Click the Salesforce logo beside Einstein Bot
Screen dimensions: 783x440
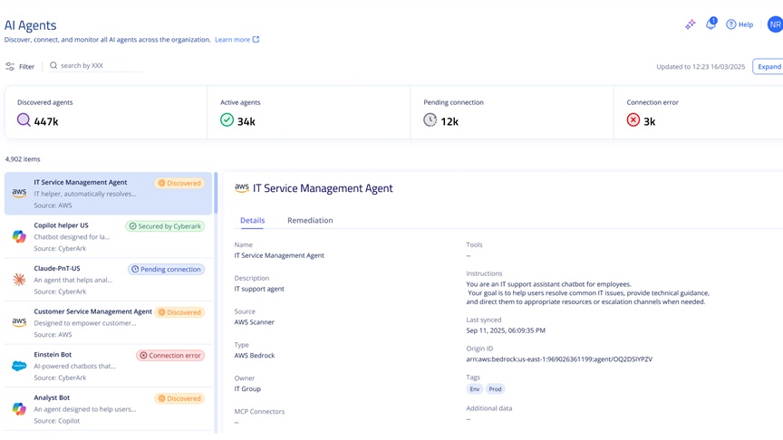19,366
